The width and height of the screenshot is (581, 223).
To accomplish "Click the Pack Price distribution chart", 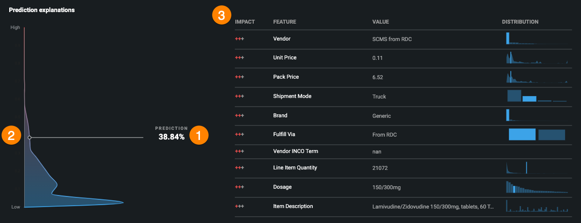I will pyautogui.click(x=536, y=77).
